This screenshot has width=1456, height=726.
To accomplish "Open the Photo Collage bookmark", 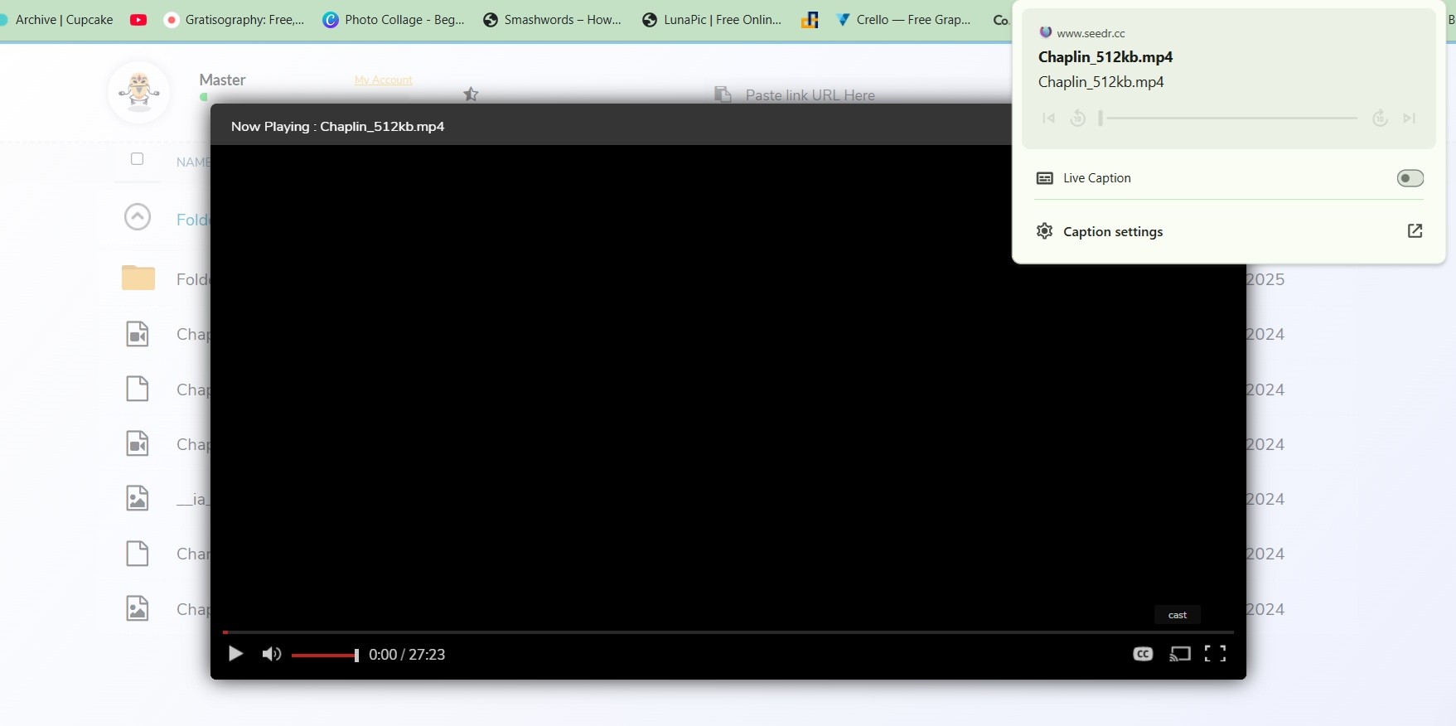I will pyautogui.click(x=394, y=20).
